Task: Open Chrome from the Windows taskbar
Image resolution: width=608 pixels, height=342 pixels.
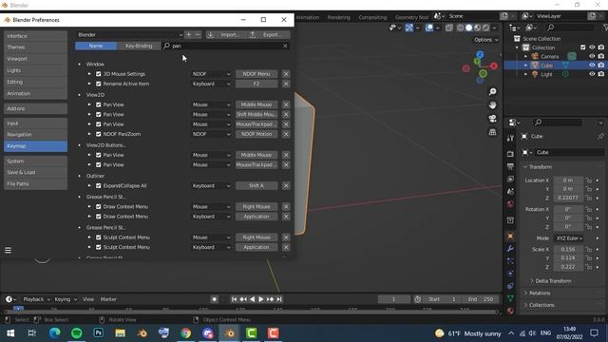Action: [186, 333]
